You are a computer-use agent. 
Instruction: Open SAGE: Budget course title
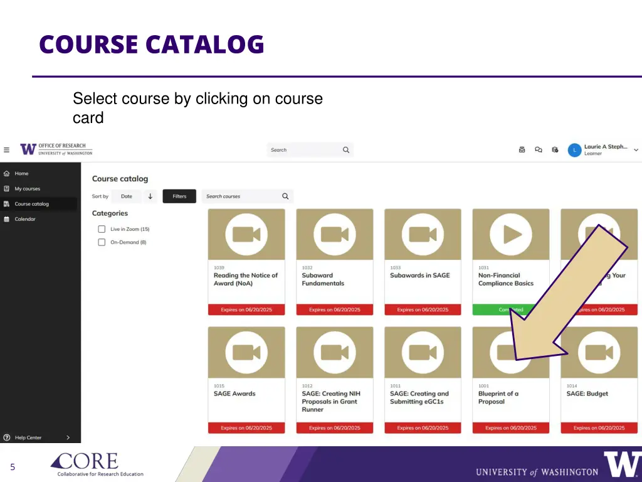pyautogui.click(x=587, y=394)
